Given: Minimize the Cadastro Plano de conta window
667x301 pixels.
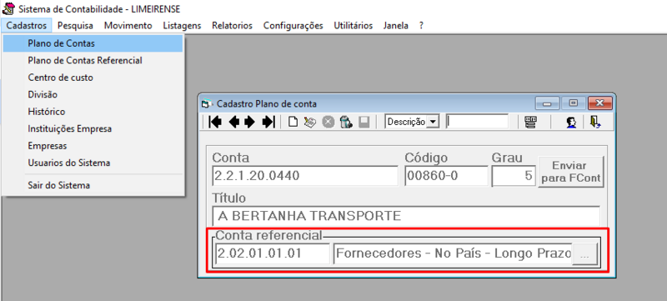Looking at the screenshot, I should coord(547,103).
